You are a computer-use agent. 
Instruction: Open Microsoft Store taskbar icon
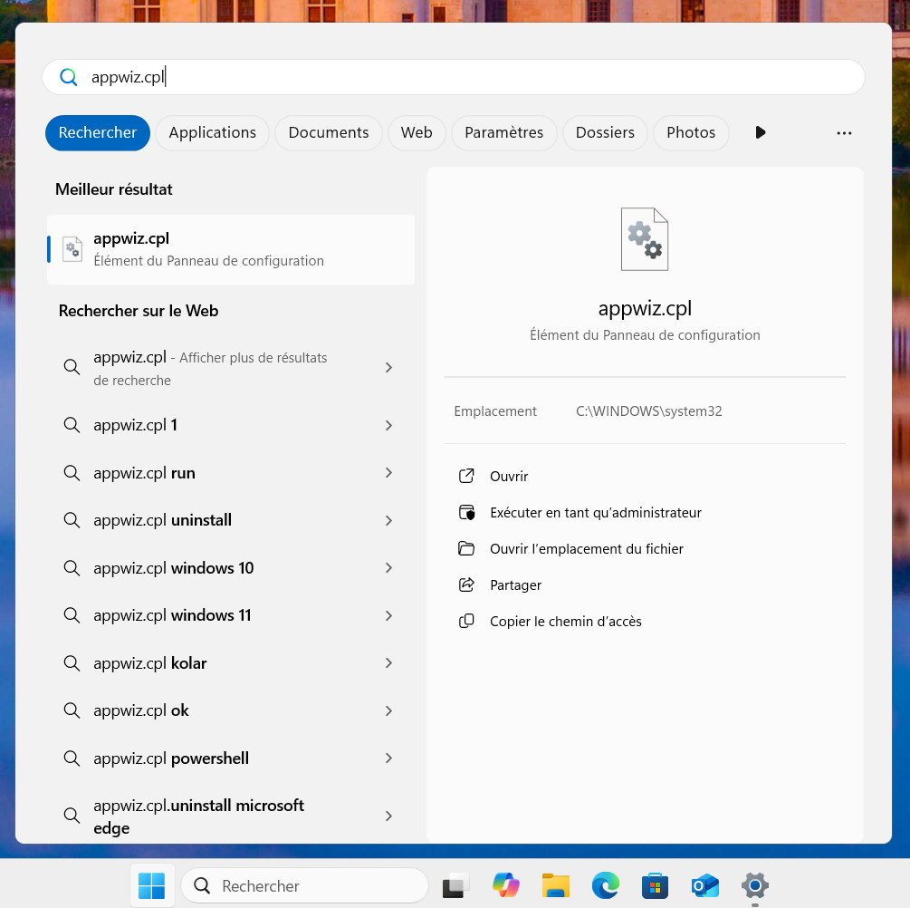655,885
